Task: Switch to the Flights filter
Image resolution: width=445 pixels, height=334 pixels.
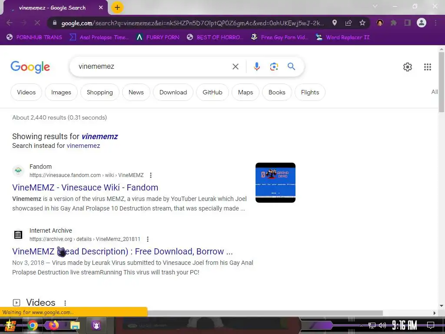Action: pyautogui.click(x=310, y=92)
